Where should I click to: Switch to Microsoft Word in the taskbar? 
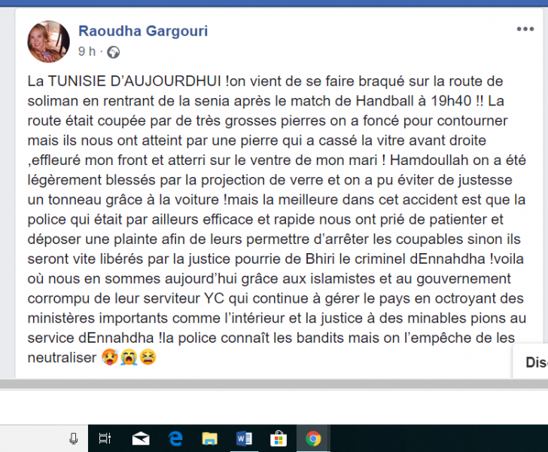245,438
